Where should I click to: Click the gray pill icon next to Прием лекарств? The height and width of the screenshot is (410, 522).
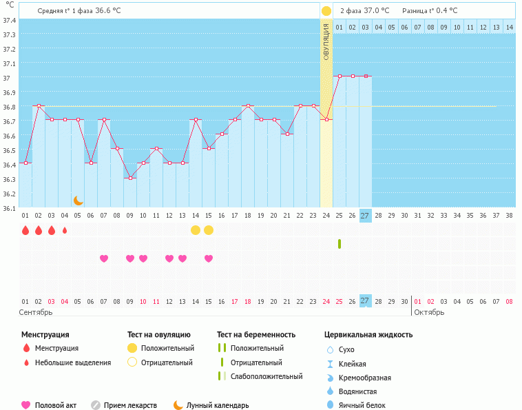point(96,405)
